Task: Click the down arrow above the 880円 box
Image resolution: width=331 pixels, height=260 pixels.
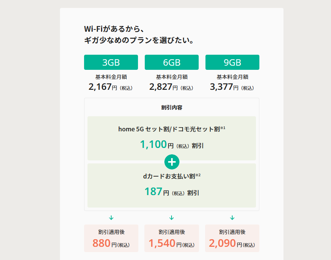Action: 111,218
